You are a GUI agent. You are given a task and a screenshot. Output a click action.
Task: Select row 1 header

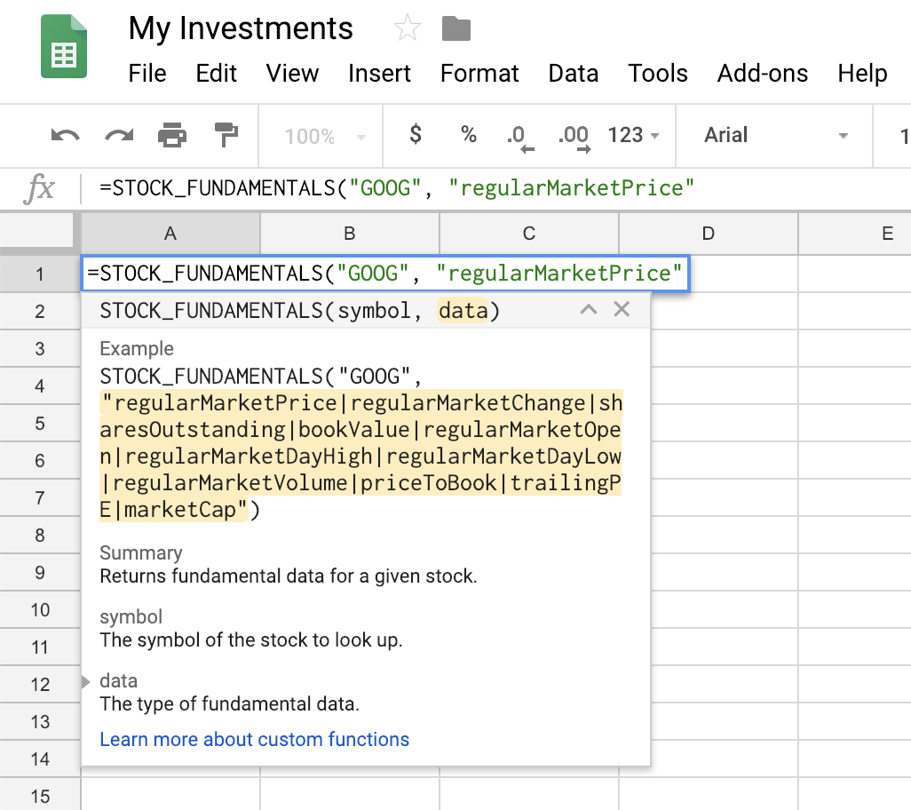click(x=39, y=274)
